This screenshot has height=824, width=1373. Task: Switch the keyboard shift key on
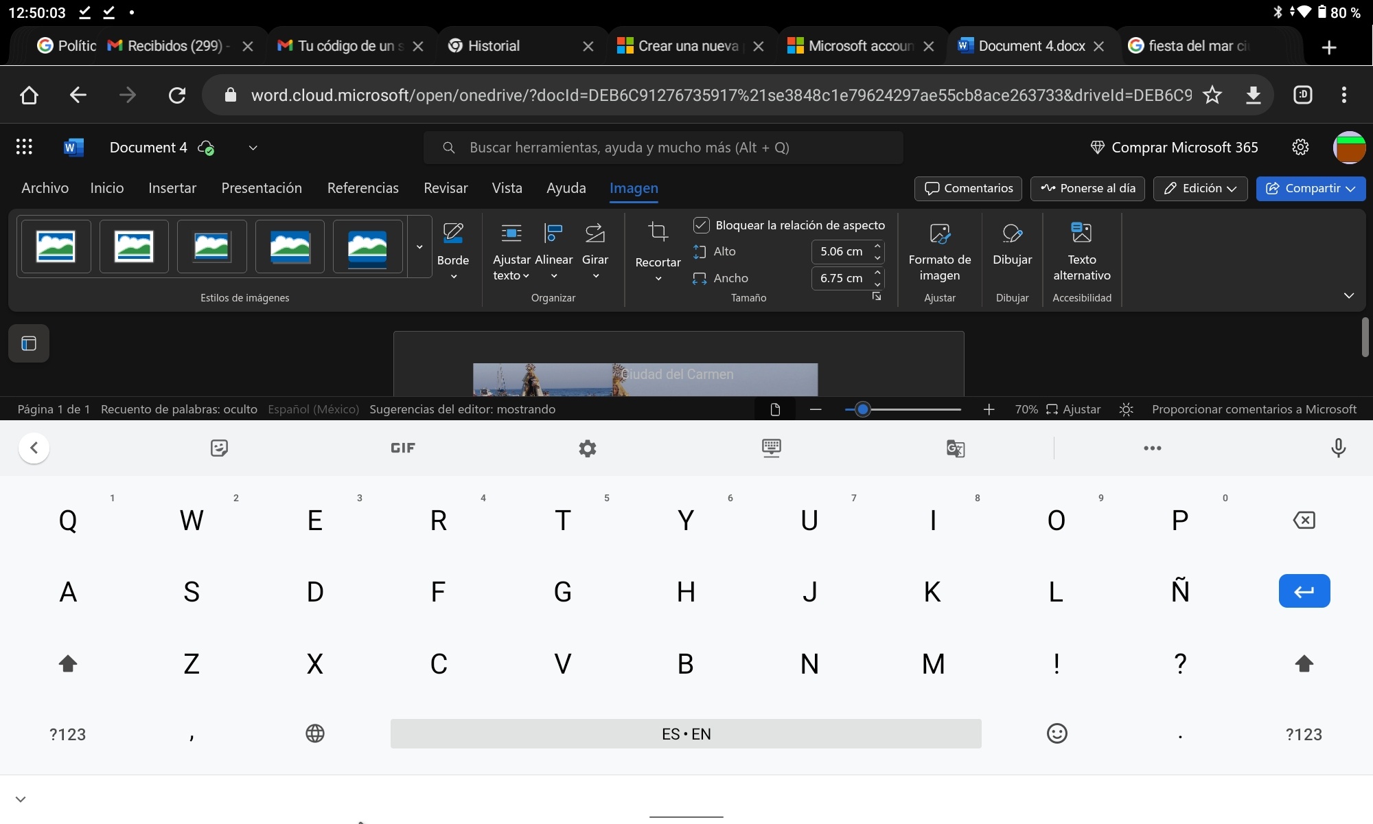click(68, 663)
